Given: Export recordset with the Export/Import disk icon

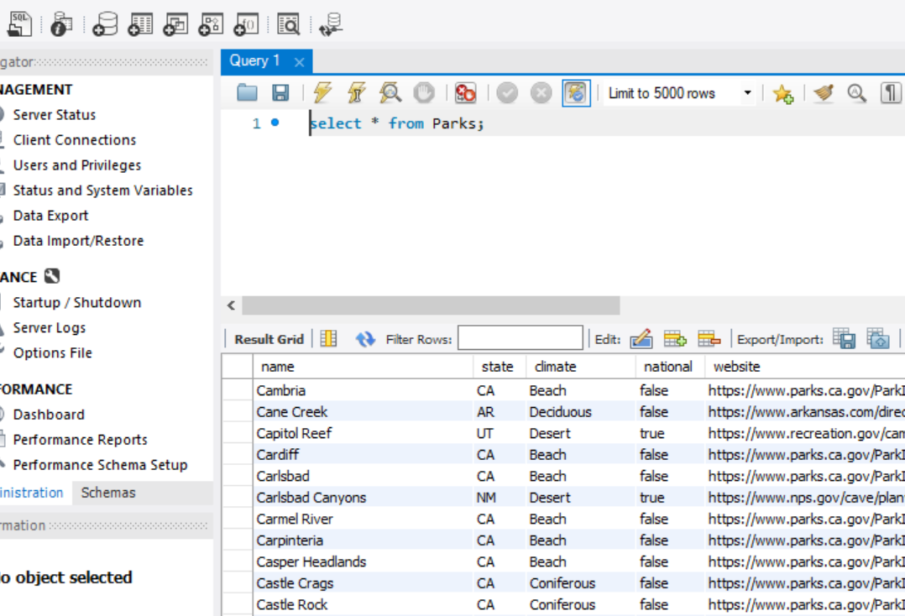Looking at the screenshot, I should click(x=844, y=338).
